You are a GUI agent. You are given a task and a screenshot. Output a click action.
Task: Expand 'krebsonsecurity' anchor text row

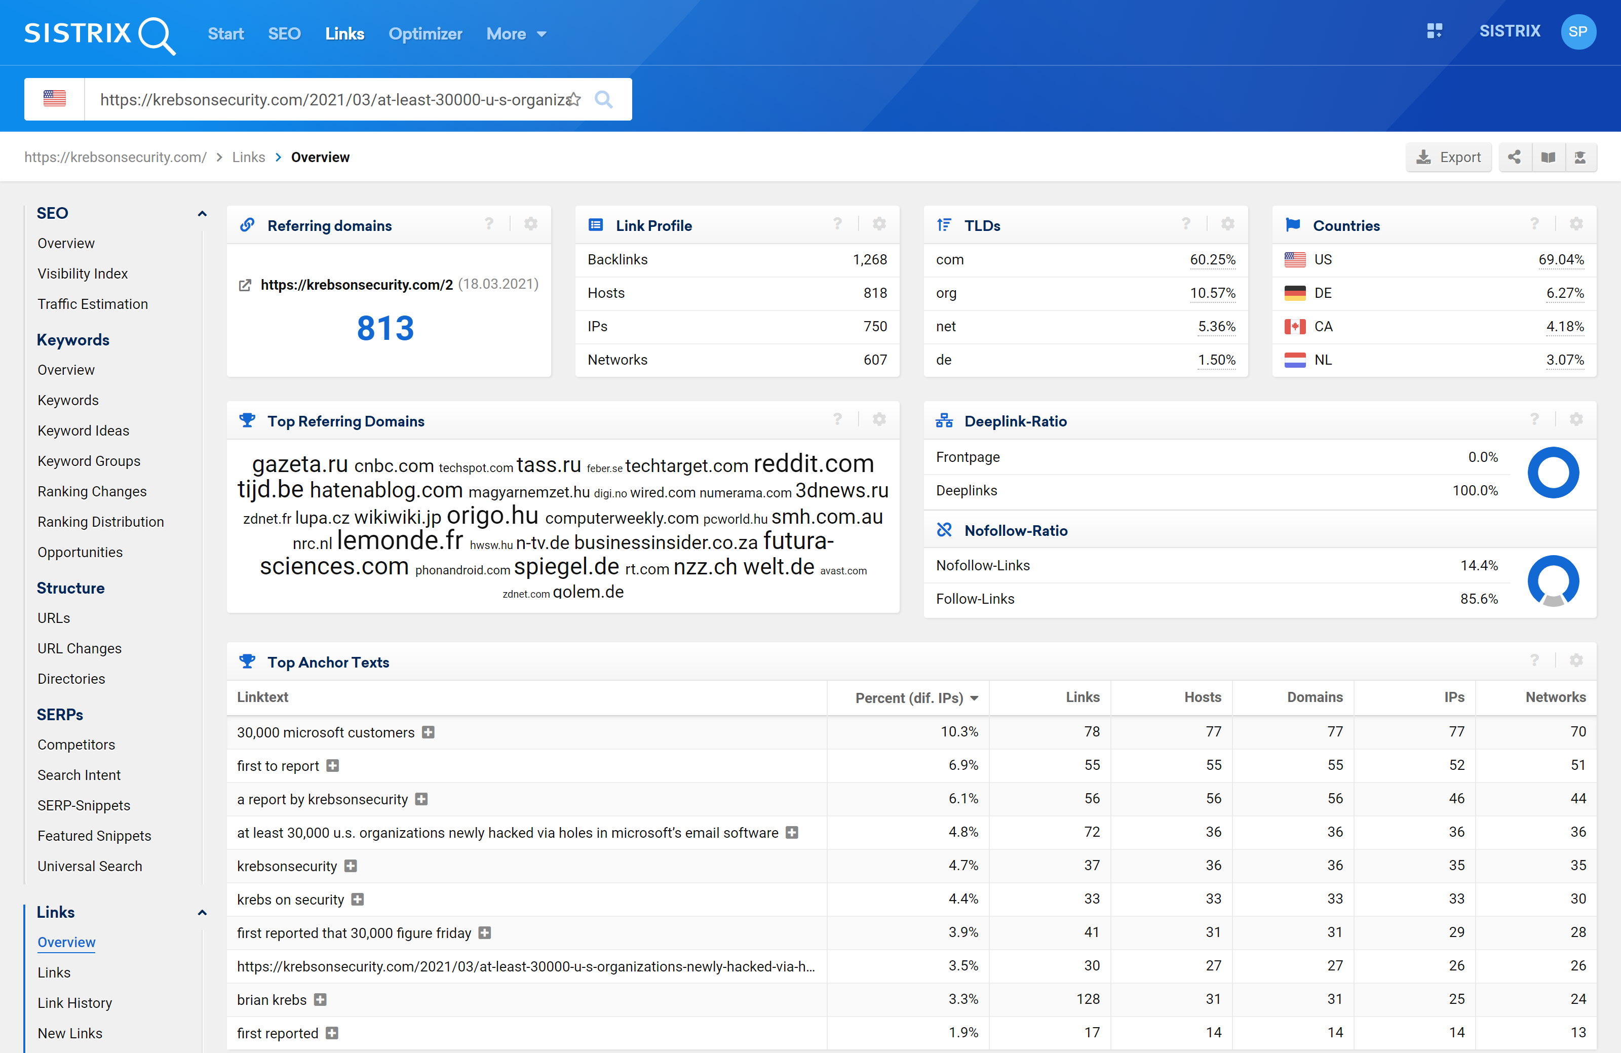pos(350,866)
